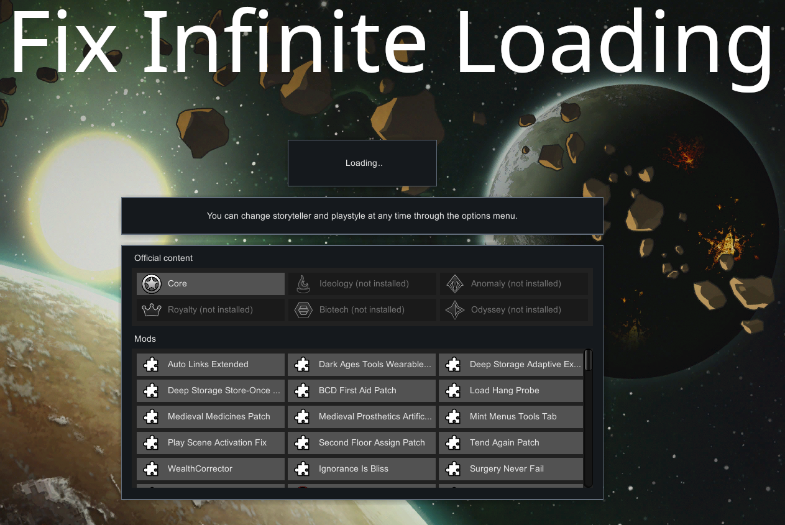Open the Dark Ages Tools Wearable mod
The width and height of the screenshot is (785, 525).
(362, 365)
